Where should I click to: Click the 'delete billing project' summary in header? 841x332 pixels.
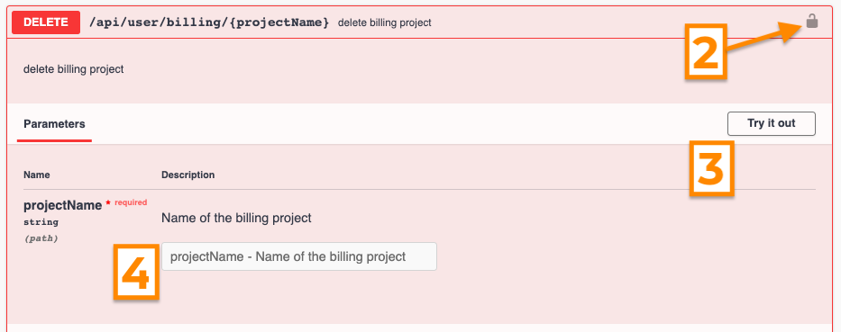(x=385, y=23)
